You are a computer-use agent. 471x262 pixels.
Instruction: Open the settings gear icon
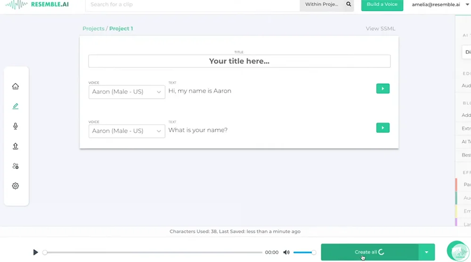coord(16,186)
